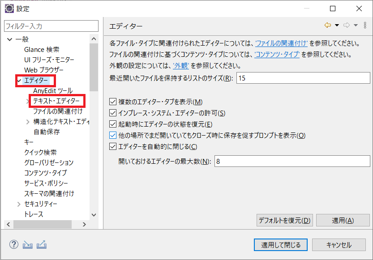Click the export preferences icon
The height and width of the screenshot is (260, 373).
coord(42,244)
